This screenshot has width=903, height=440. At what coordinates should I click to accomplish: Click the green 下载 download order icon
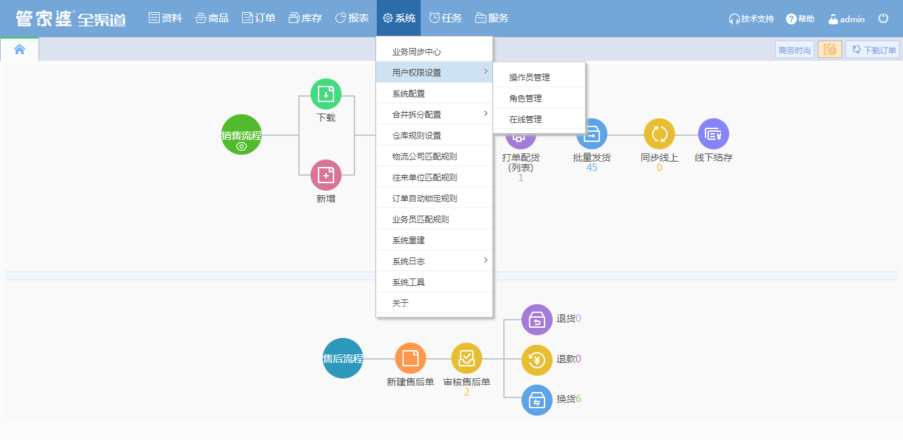pos(325,94)
